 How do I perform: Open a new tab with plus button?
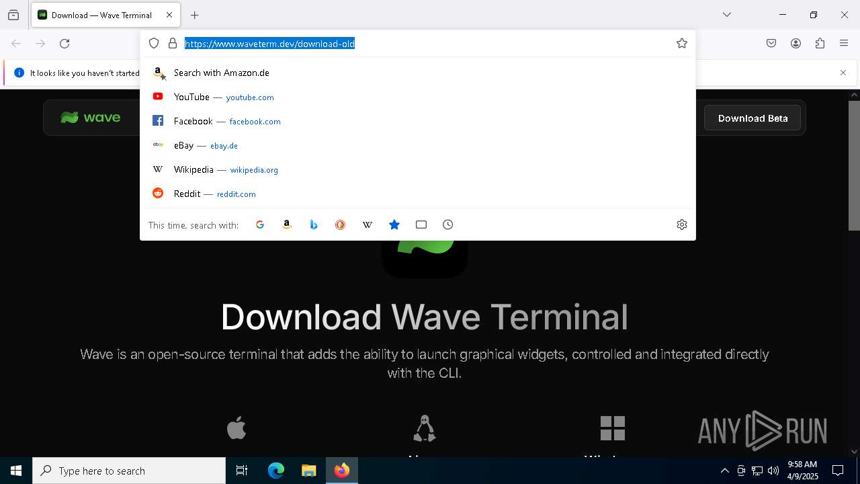point(195,15)
